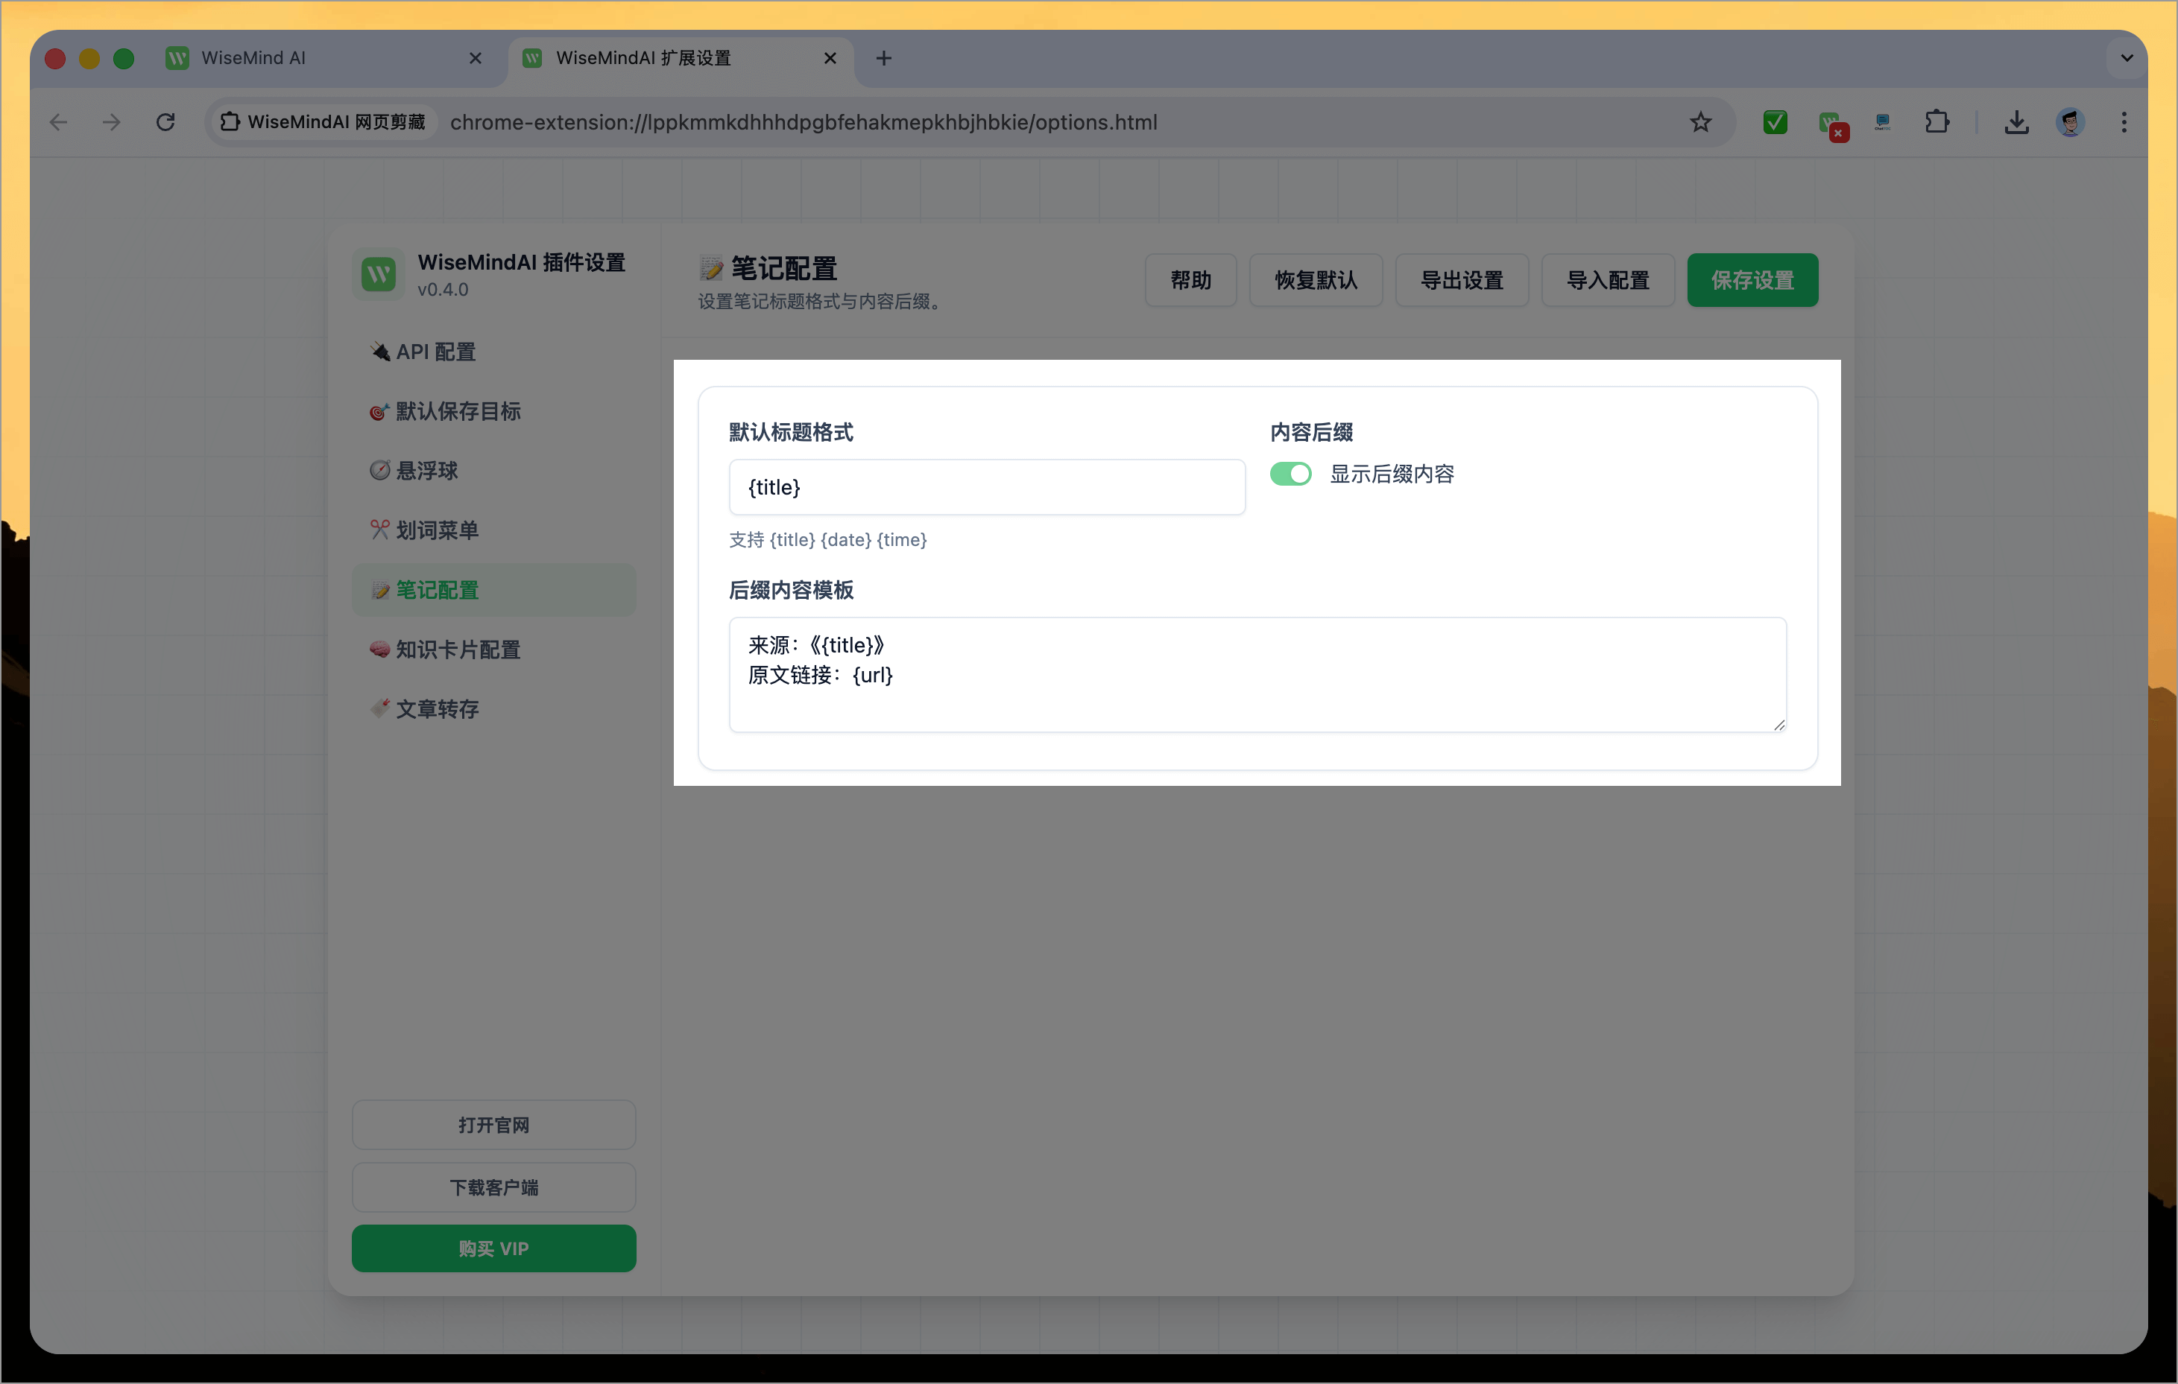Open the Chrome extensions puzzle icon
2178x1384 pixels.
coord(1937,122)
